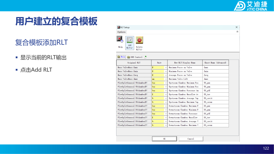Select the Mass:ValveMass:fmax original RLT cell
Image resolution: width=274 pixels, height=154 pixels.
coord(134,67)
